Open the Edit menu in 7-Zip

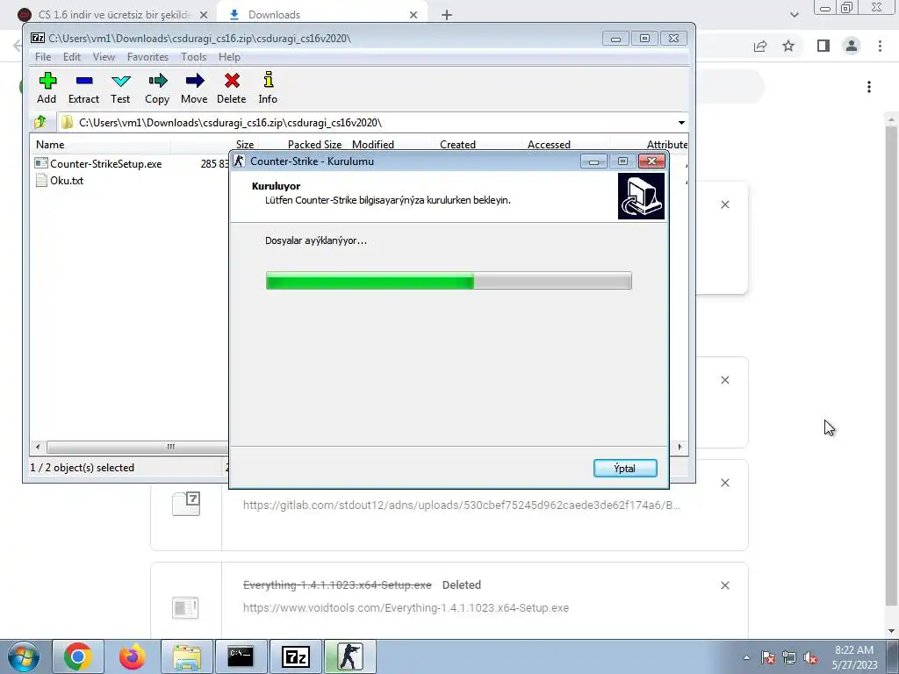click(x=72, y=57)
